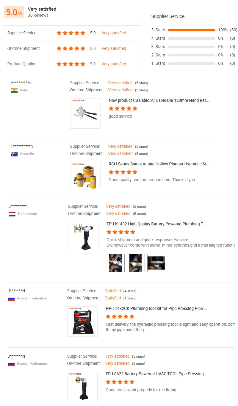Open the EP-LK1432 Battery Powered Plumbing link
Viewport: 238px width, 406px height.
156,224
